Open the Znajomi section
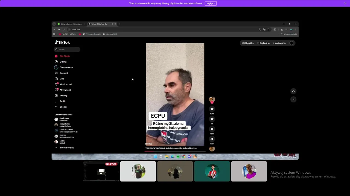This screenshot has width=350, height=196. [x=61, y=73]
